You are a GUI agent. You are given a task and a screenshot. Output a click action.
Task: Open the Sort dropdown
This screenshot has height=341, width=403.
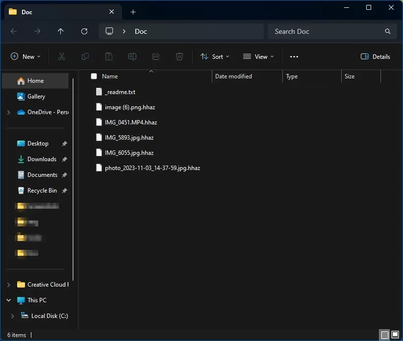[x=215, y=56]
